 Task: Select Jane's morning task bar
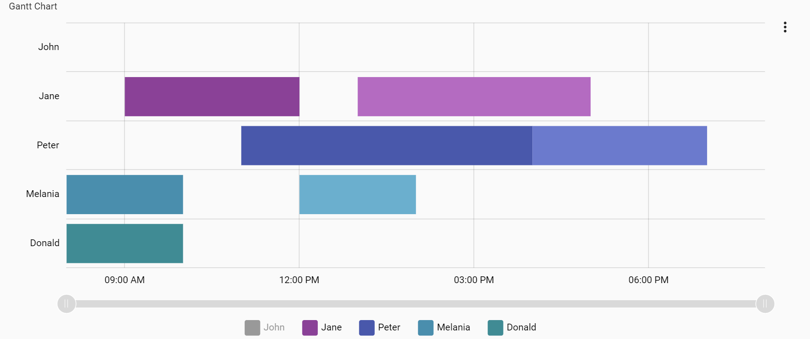211,96
